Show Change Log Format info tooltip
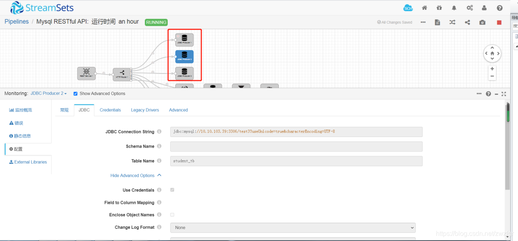 click(159, 227)
